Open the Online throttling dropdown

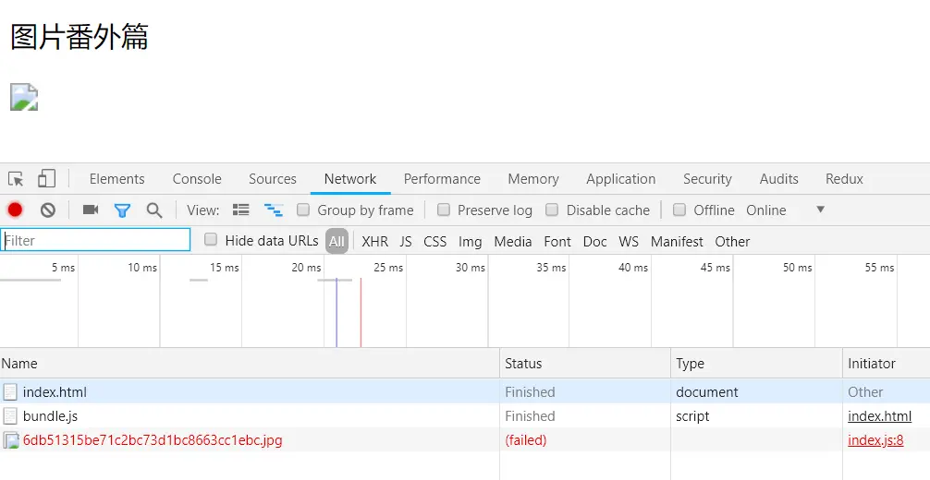(819, 210)
